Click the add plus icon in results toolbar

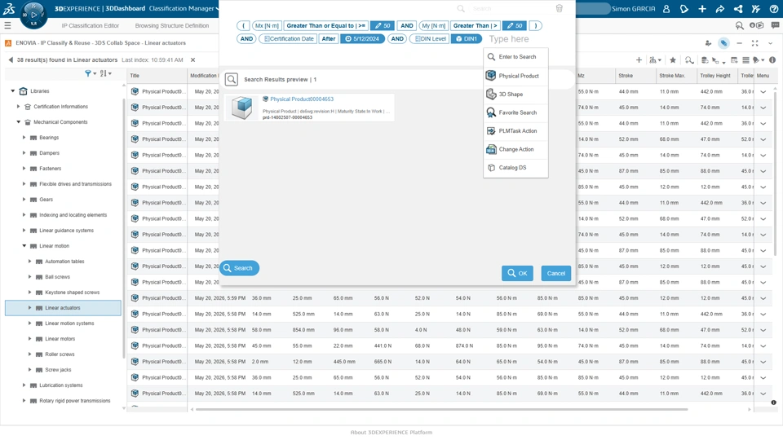click(x=639, y=59)
